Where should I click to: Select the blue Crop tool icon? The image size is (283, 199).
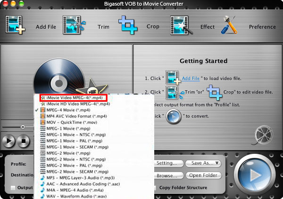click(x=128, y=25)
